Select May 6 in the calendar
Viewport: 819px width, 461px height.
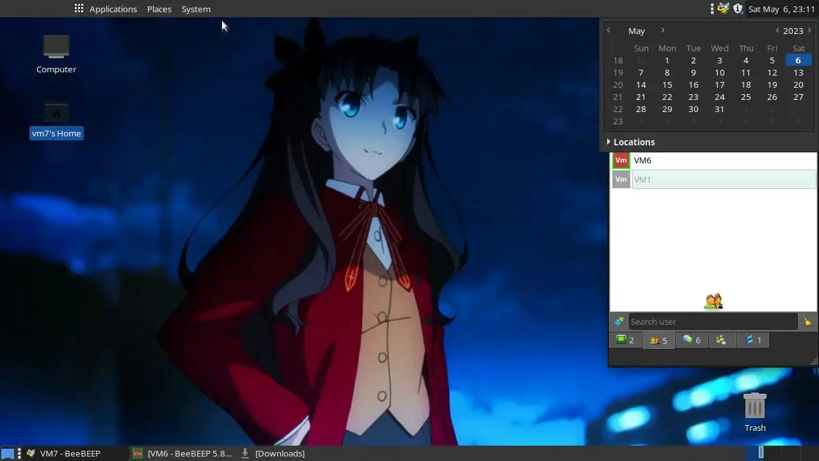[x=798, y=60]
